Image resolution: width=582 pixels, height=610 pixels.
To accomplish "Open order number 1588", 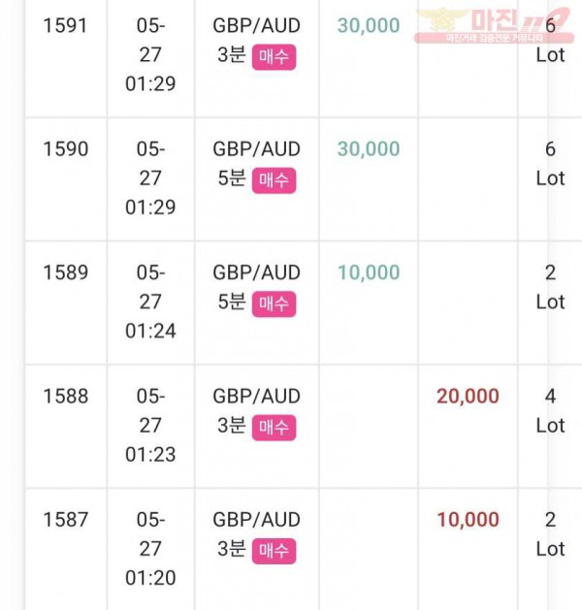I will click(x=65, y=397).
